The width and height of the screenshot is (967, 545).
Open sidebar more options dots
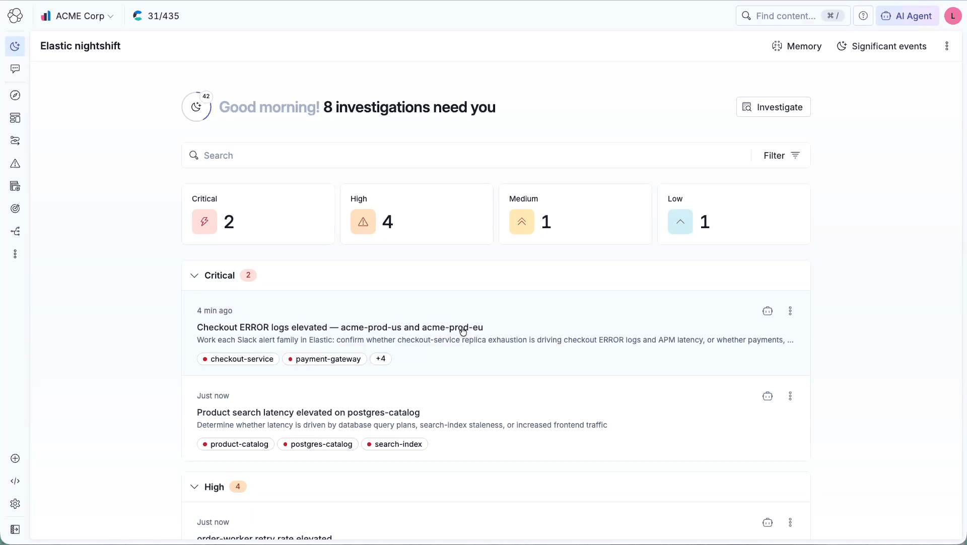[x=15, y=254]
